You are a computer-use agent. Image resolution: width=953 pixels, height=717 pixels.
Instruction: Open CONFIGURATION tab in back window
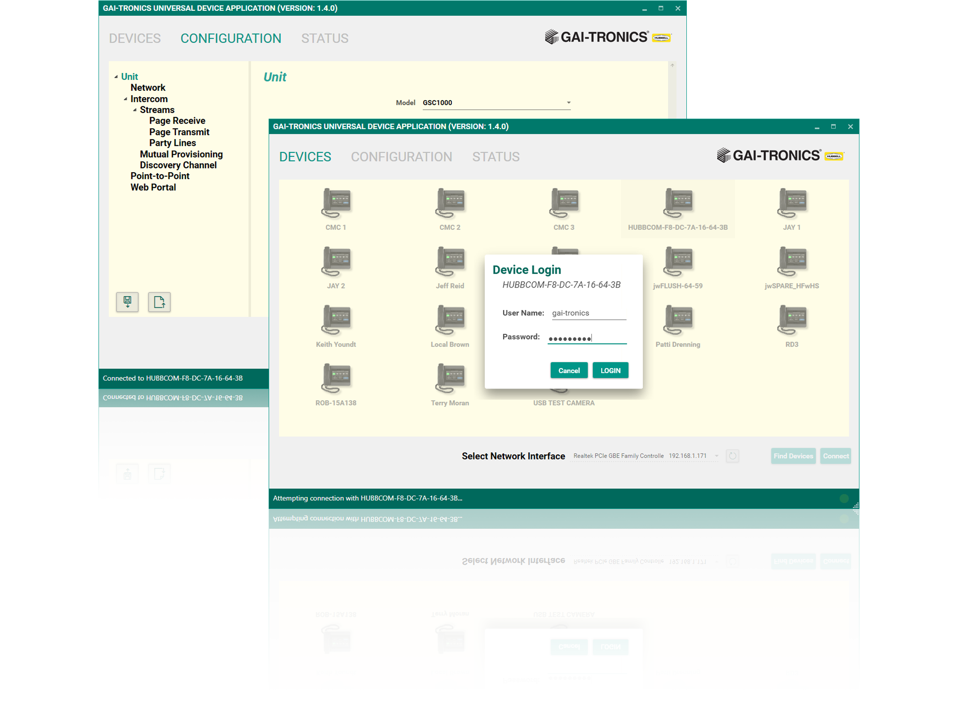pyautogui.click(x=231, y=38)
